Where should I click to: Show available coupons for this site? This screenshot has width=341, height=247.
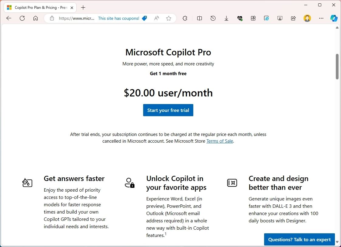[122, 18]
